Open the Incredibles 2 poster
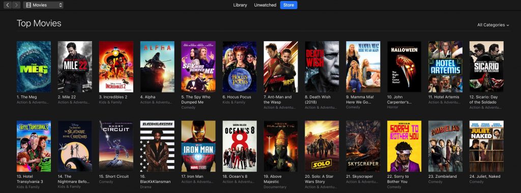This screenshot has height=193, width=521. pos(116,67)
